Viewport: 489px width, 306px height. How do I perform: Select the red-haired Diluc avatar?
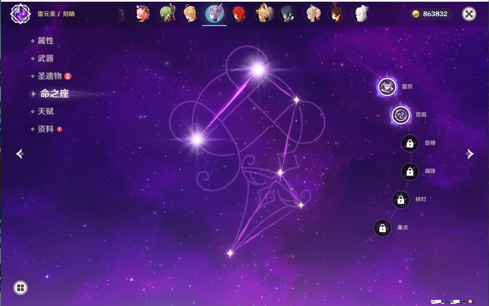tap(238, 14)
